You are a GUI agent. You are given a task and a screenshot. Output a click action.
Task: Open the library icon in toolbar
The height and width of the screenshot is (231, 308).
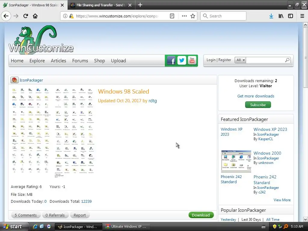pos(281,16)
